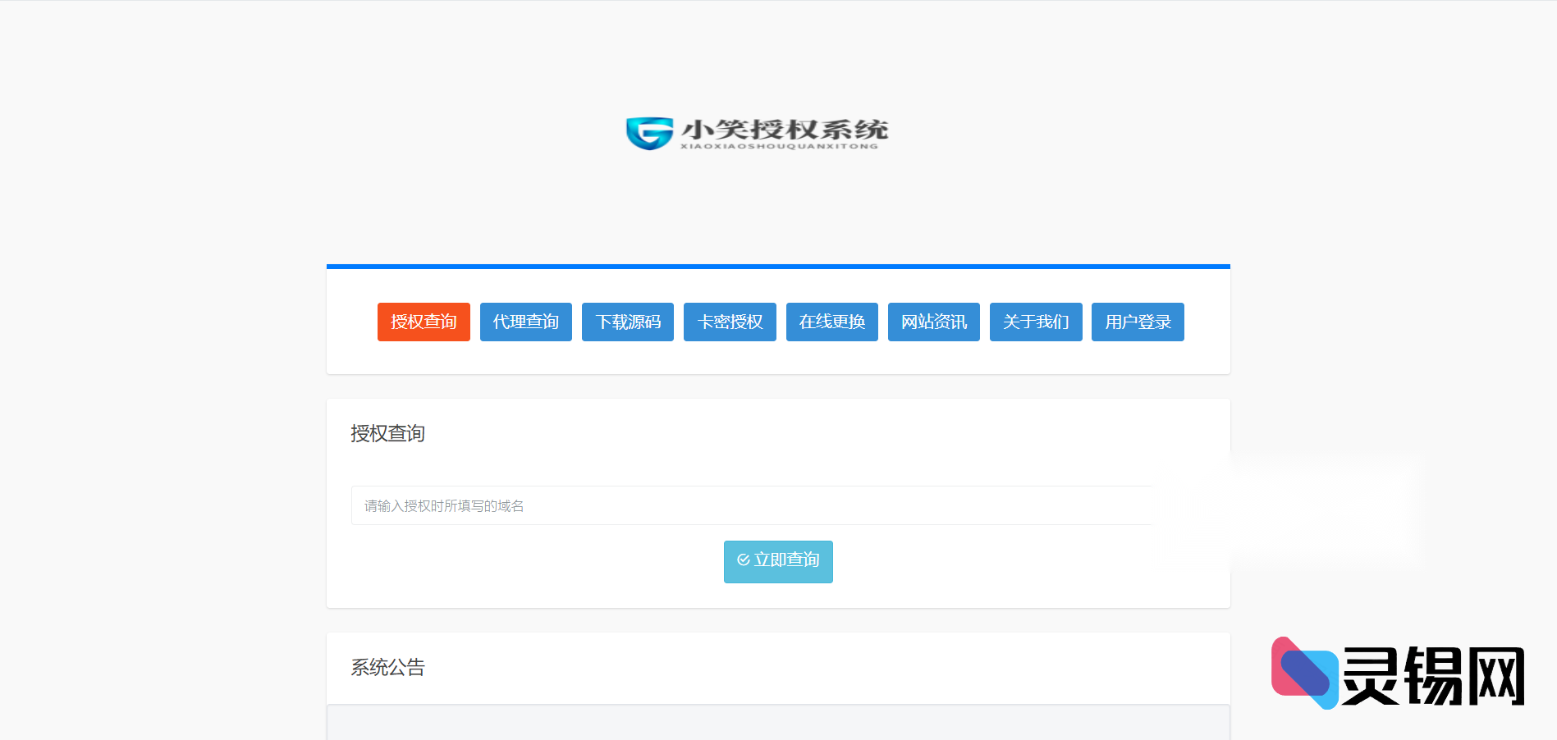Click the 灵锡网 watermark logo icon
Viewport: 1557px width, 740px height.
pos(1305,673)
